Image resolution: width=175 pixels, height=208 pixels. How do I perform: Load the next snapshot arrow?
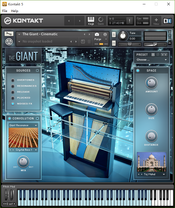(x=76, y=41)
